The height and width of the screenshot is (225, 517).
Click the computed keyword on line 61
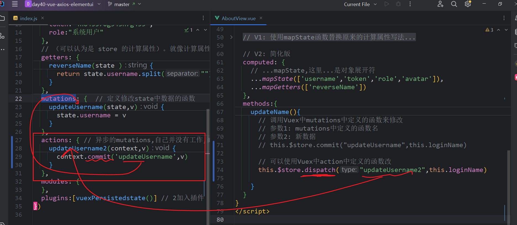click(258, 62)
